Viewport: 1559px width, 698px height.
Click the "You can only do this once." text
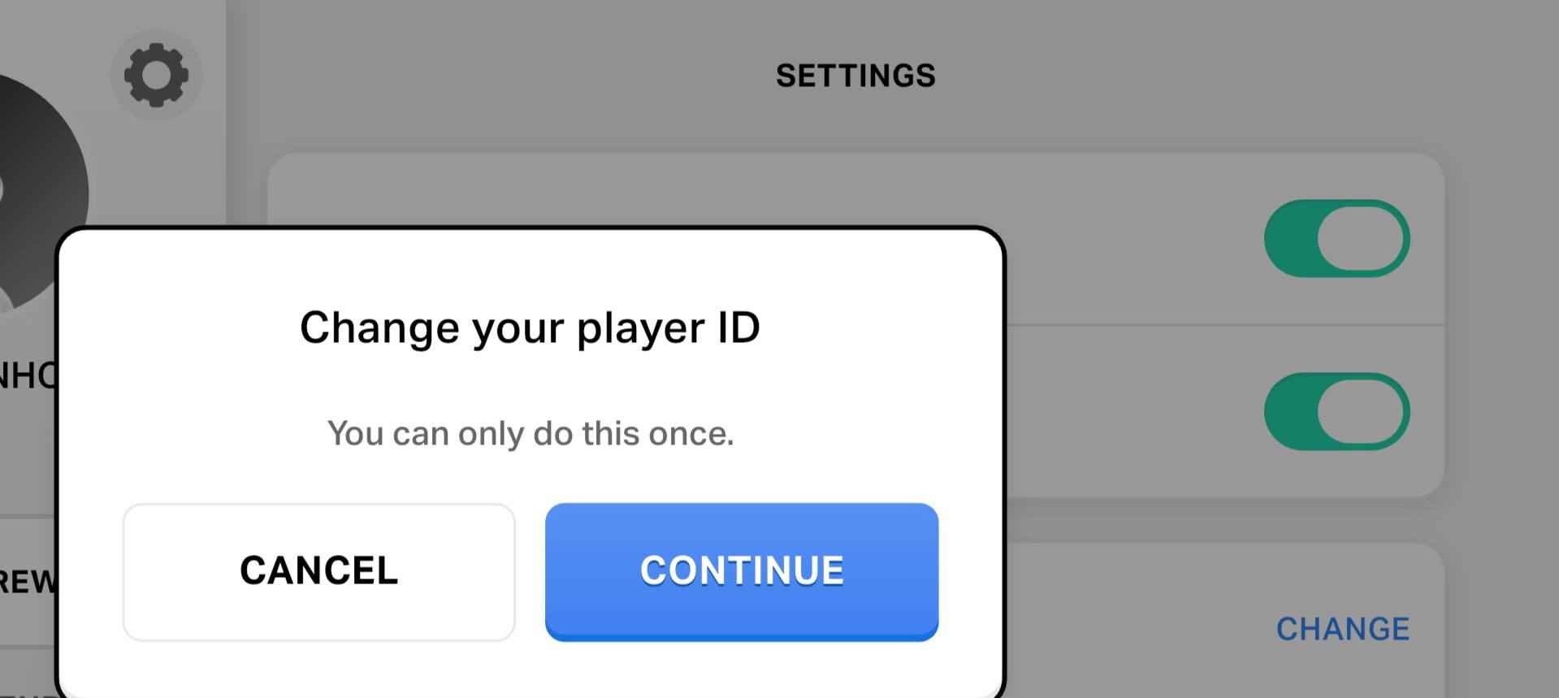pos(530,433)
